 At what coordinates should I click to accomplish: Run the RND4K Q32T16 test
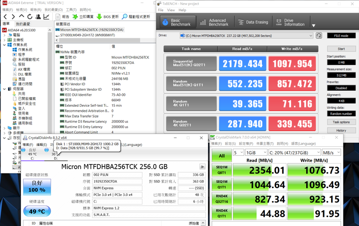point(221,199)
